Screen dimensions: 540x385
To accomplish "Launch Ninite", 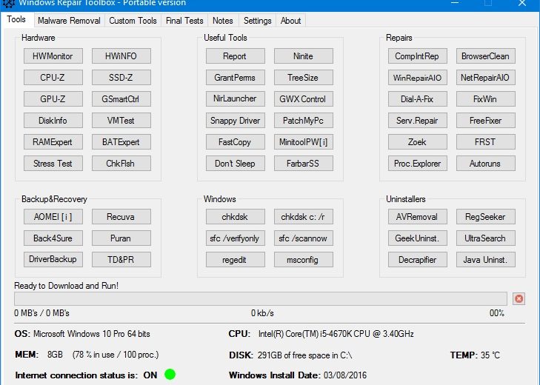I will point(304,56).
